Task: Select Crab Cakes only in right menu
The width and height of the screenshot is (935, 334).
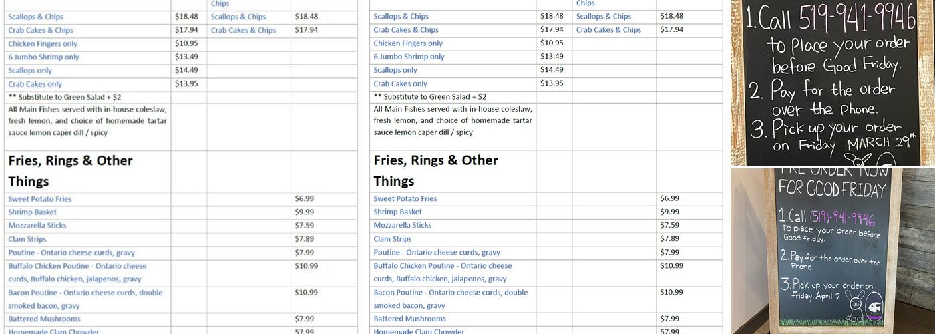Action: [400, 83]
